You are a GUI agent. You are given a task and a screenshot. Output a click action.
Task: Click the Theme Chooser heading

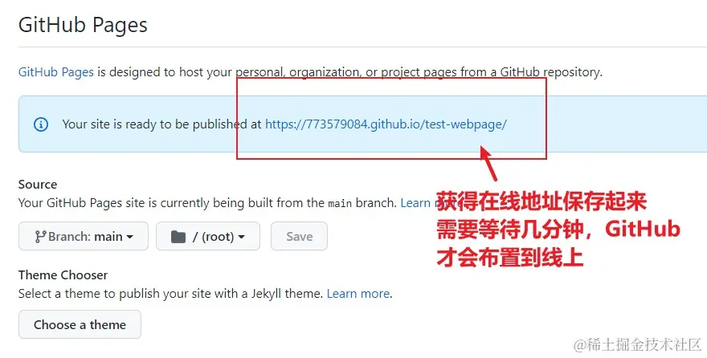coord(63,275)
